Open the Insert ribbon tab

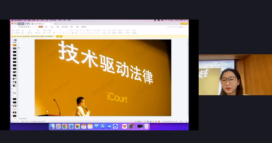coord(46,27)
